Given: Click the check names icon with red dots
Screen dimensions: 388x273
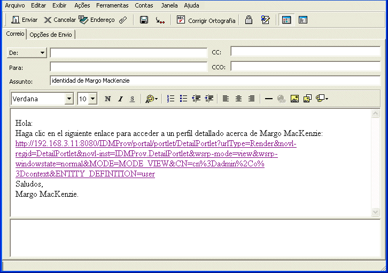Looking at the screenshot, I should (x=160, y=20).
